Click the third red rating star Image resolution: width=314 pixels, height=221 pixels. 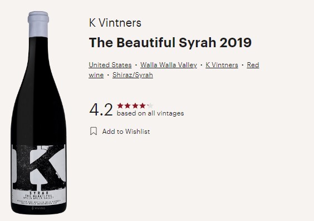point(135,106)
